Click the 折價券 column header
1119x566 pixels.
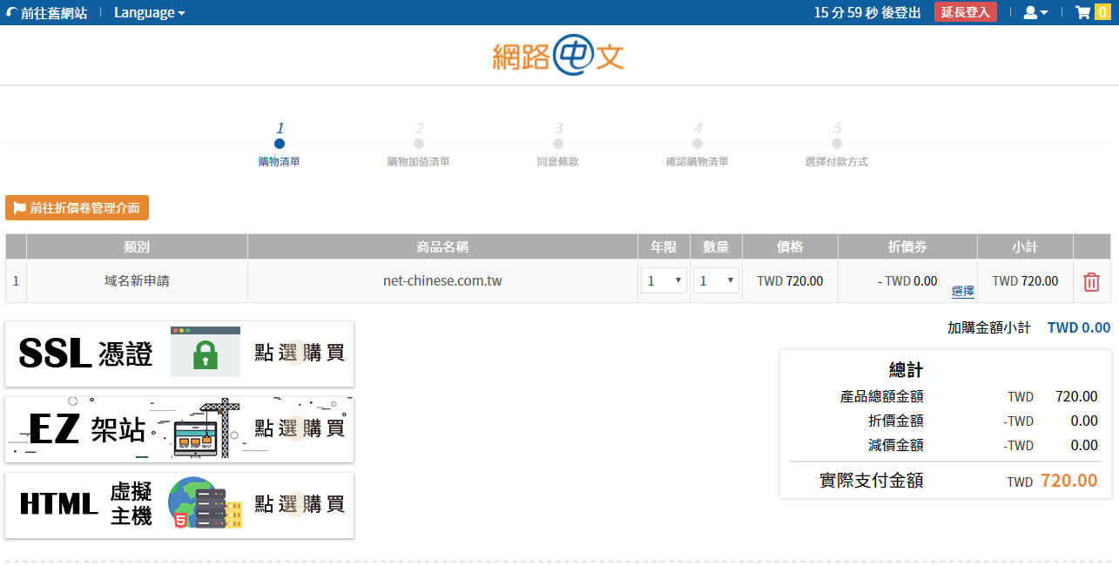(907, 247)
